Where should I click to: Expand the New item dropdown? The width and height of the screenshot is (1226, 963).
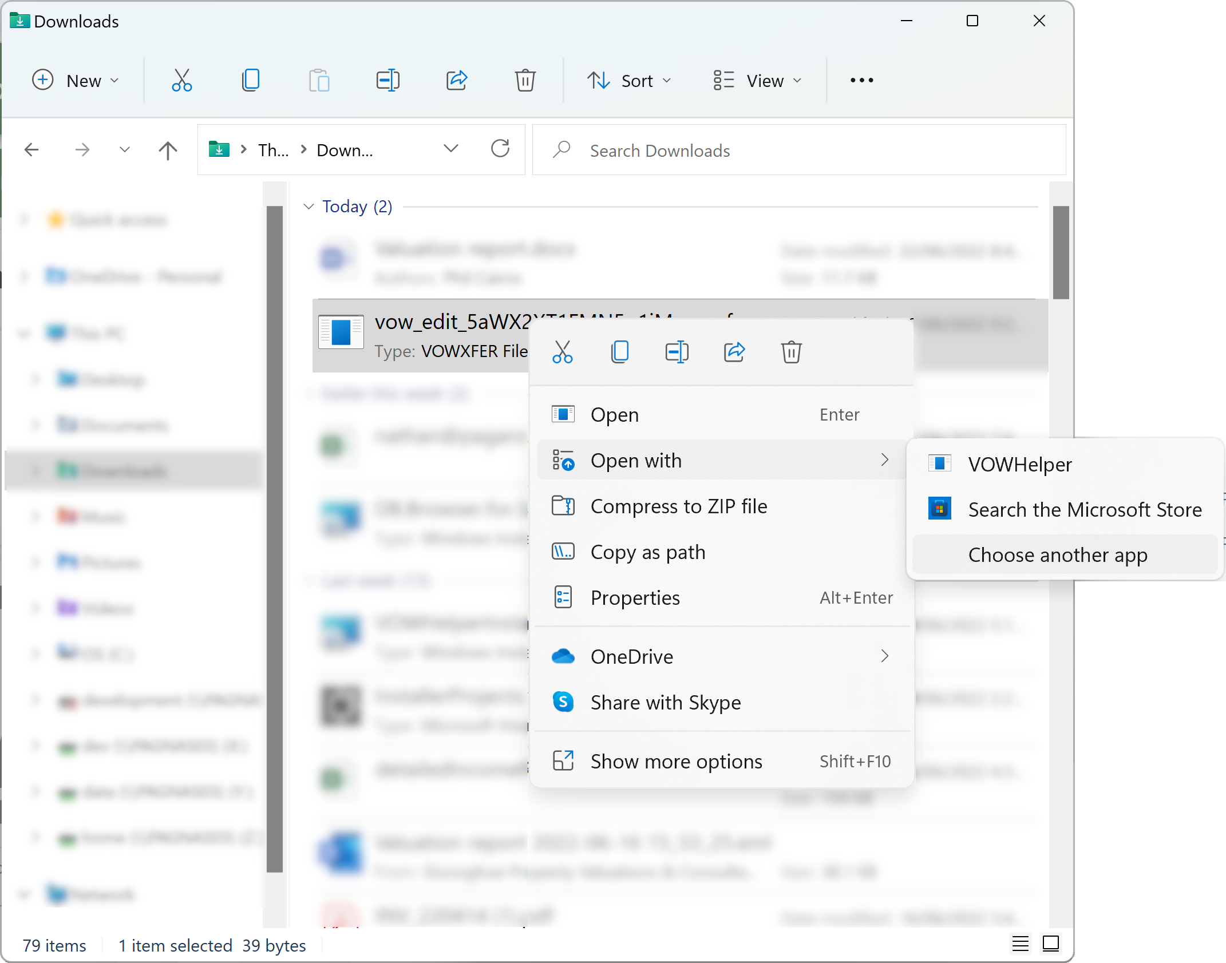pos(76,80)
